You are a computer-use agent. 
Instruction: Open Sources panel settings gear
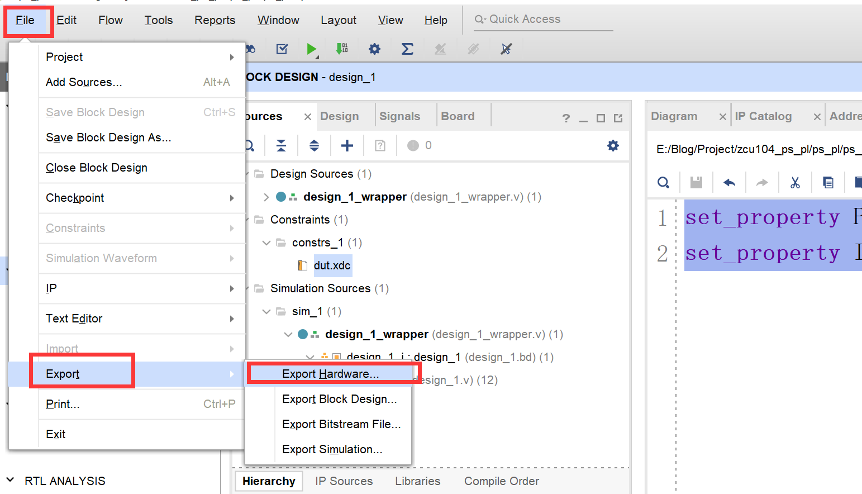coord(613,146)
